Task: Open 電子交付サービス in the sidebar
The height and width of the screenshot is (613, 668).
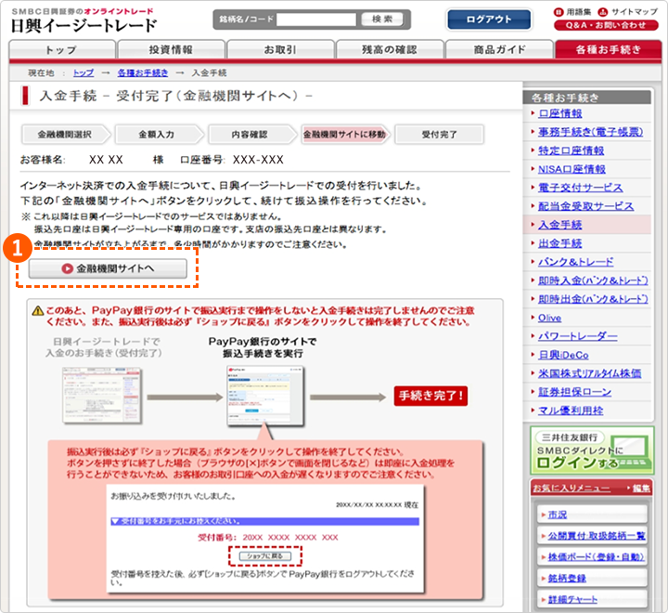Action: coord(580,188)
